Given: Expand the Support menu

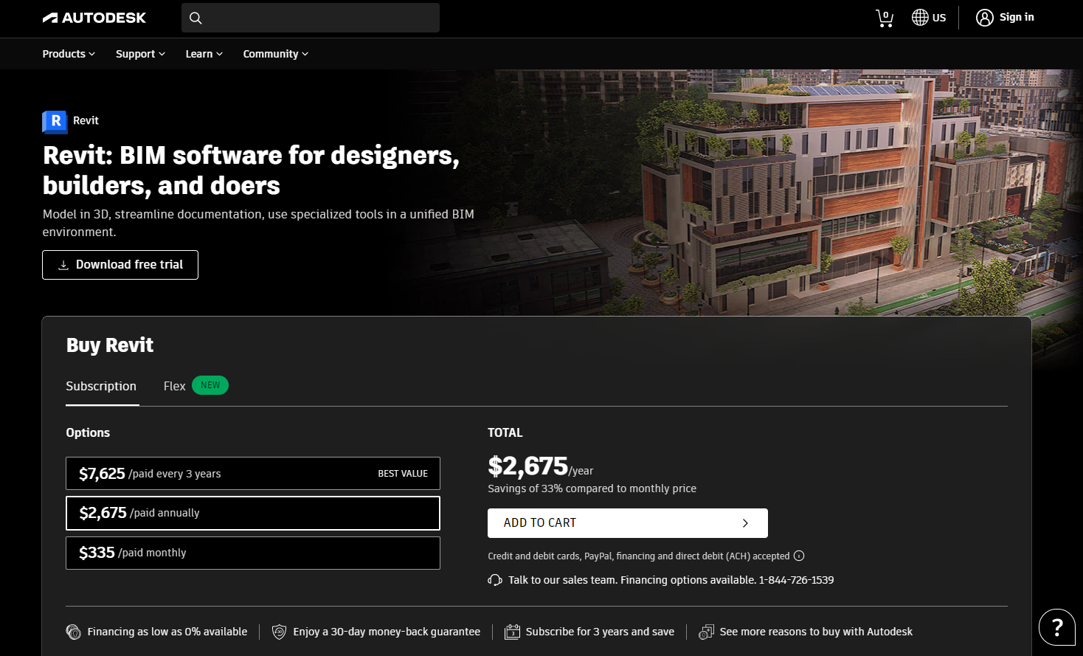Looking at the screenshot, I should click(x=140, y=54).
